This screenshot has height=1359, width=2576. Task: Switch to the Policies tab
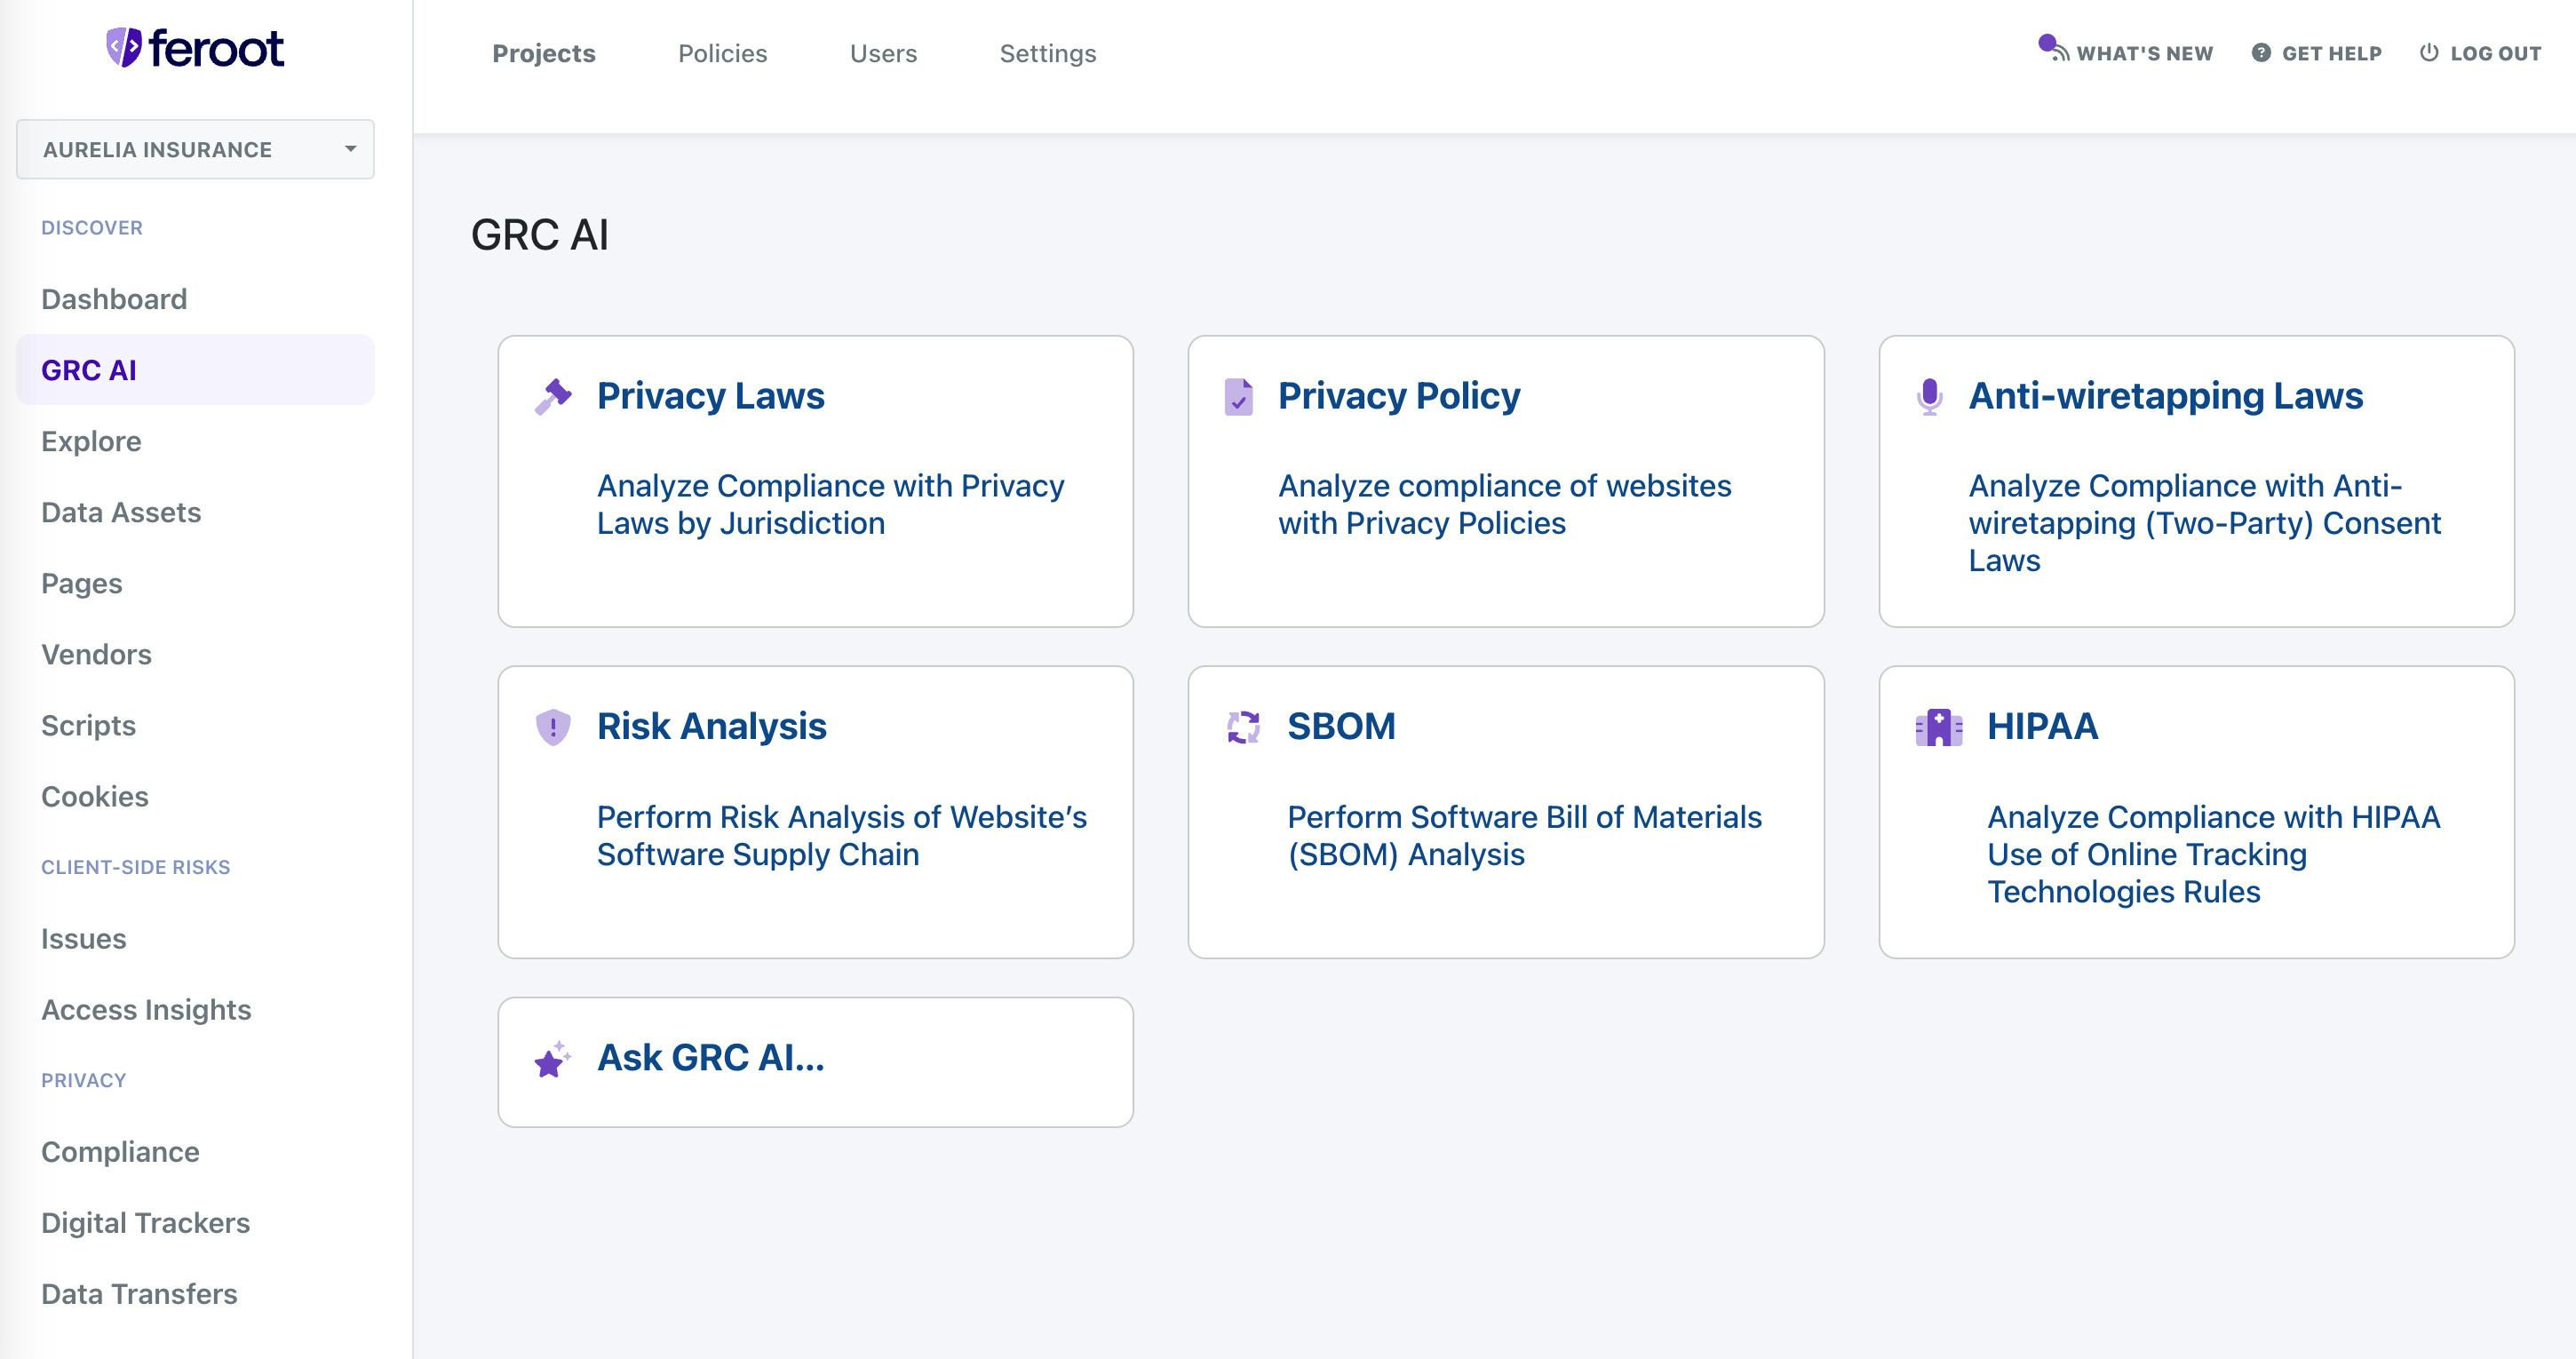pos(722,53)
